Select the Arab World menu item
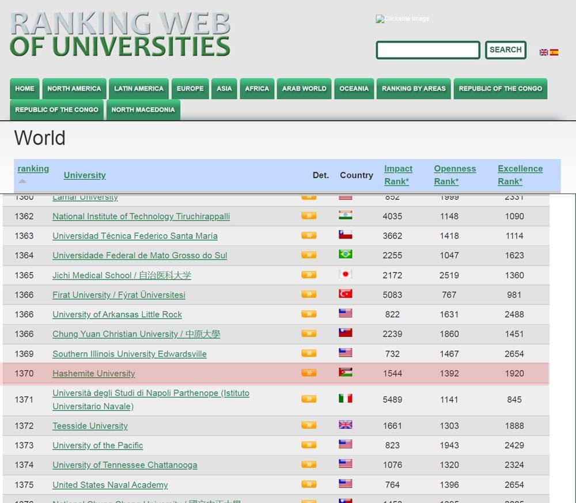This screenshot has width=576, height=503. point(304,89)
